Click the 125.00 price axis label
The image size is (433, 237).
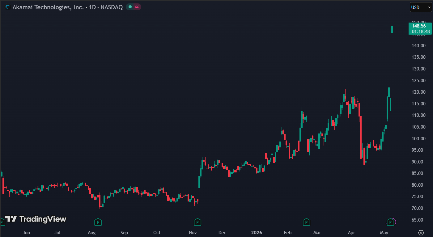point(419,81)
